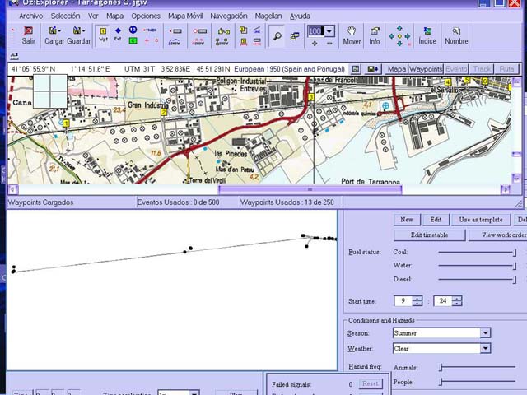Click the Use as template button
This screenshot has height=395, width=527.
[x=481, y=220]
